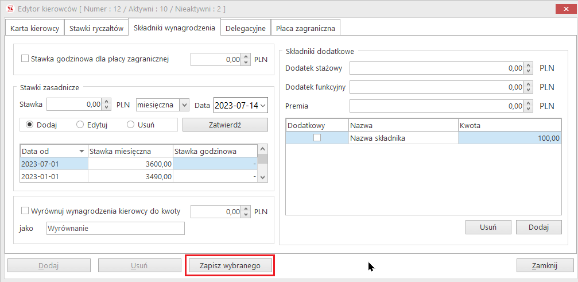The image size is (578, 282).
Task: Click the rates table scroll down arrow
Action: point(262,177)
